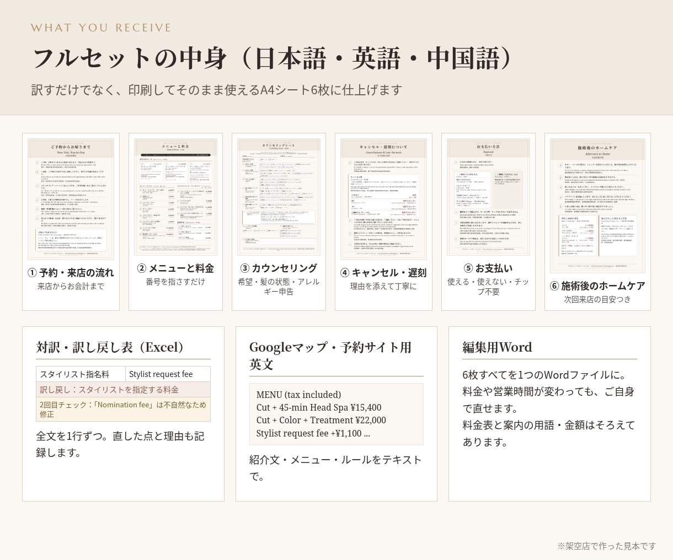Image resolution: width=673 pixels, height=560 pixels.
Task: Click the スタイリスト指名料 table cell
Action: click(81, 374)
